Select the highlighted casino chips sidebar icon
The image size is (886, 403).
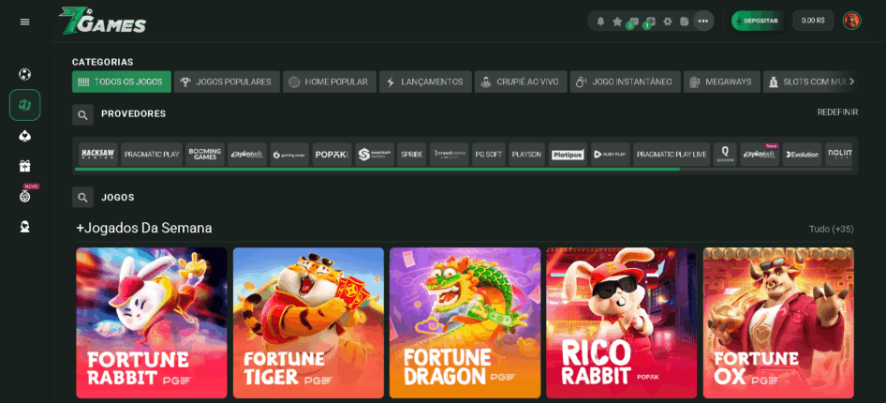25,105
